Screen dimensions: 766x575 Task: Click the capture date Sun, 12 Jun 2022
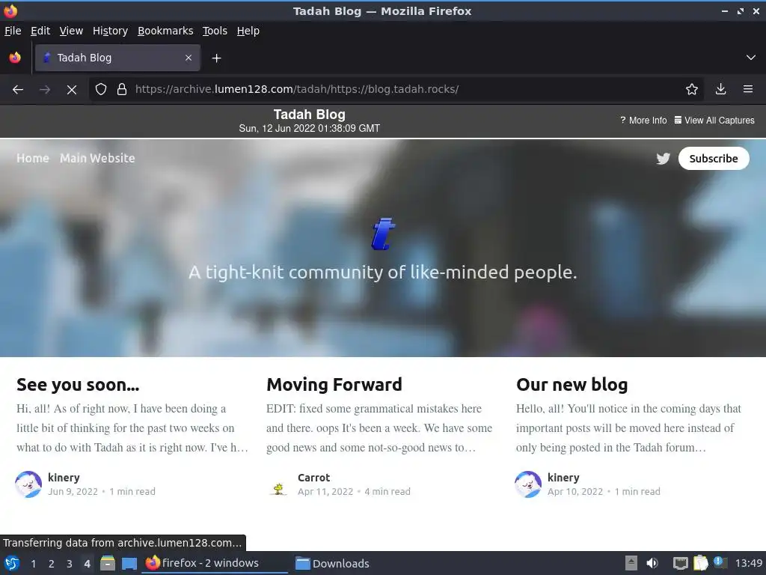coord(309,129)
